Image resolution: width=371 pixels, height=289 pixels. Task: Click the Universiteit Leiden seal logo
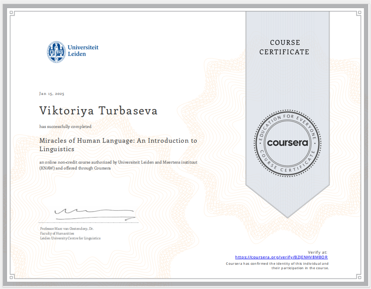tap(56, 52)
